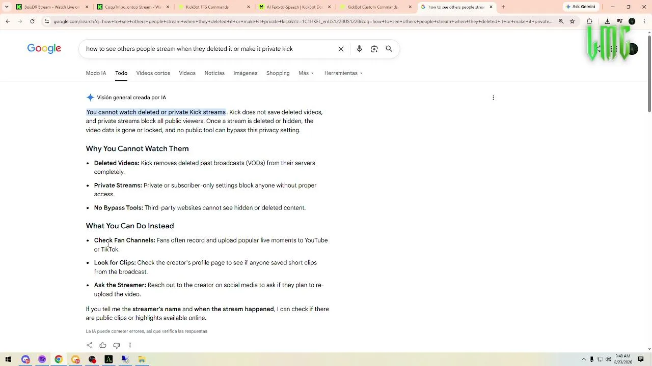Screen dimensions: 652x366
Task: Click the 'Check Fan Channels:' bullet text
Action: (124, 240)
